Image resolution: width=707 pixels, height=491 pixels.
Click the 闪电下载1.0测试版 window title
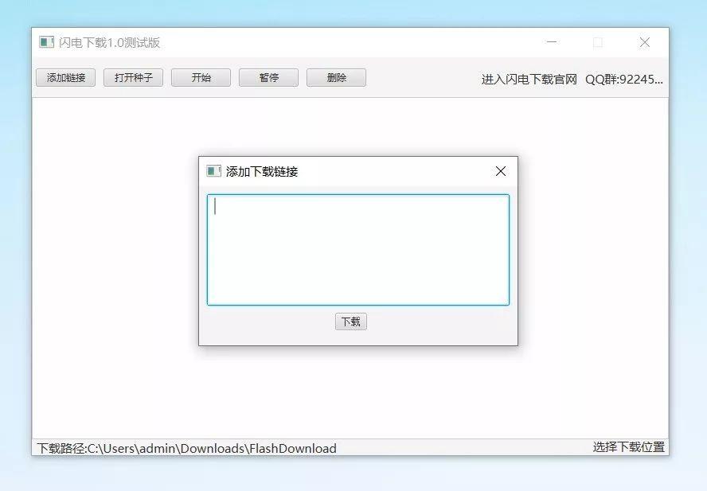[110, 42]
